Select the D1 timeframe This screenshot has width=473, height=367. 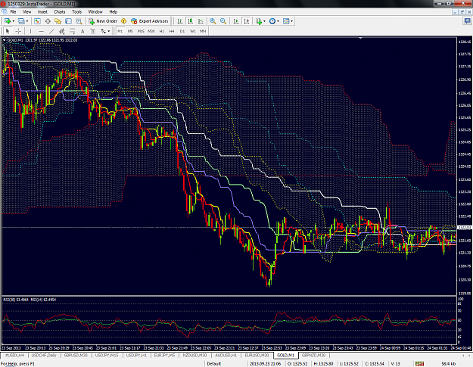coord(182,31)
